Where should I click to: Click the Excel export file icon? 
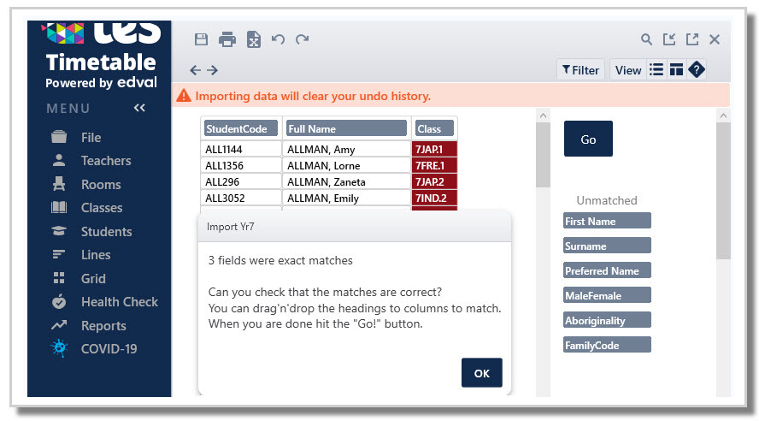[x=254, y=39]
